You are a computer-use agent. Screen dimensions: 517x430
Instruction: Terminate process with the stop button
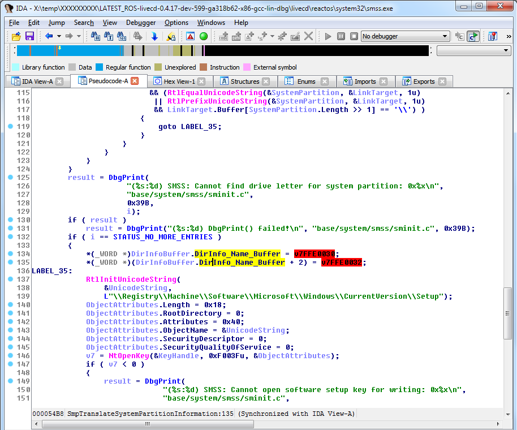(x=354, y=36)
